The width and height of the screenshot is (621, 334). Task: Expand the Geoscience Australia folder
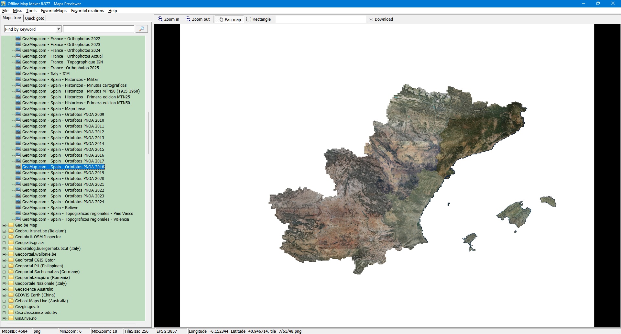[4, 289]
